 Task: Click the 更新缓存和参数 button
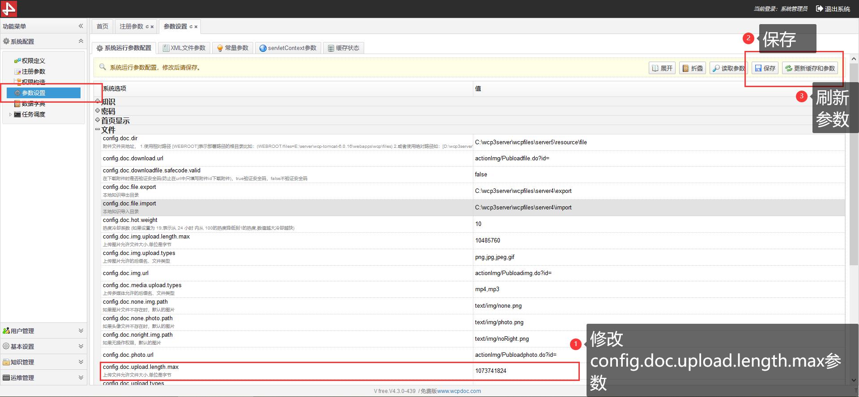[x=810, y=68]
